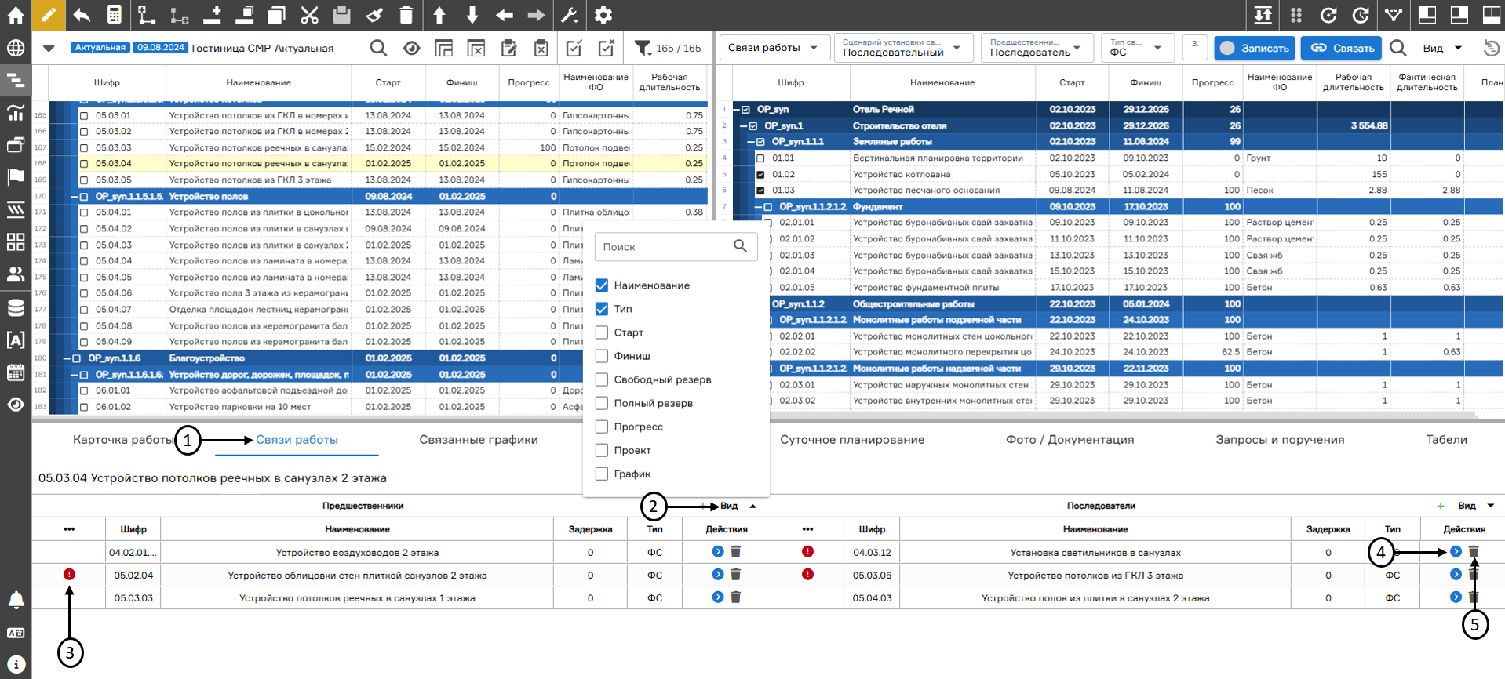Switch to Табели tab

pos(1446,440)
